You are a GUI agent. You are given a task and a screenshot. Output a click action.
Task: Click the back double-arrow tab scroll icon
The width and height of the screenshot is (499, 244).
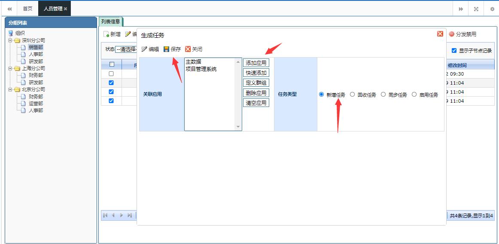coord(9,9)
